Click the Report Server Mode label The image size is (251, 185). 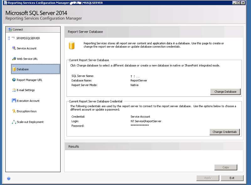84,85
